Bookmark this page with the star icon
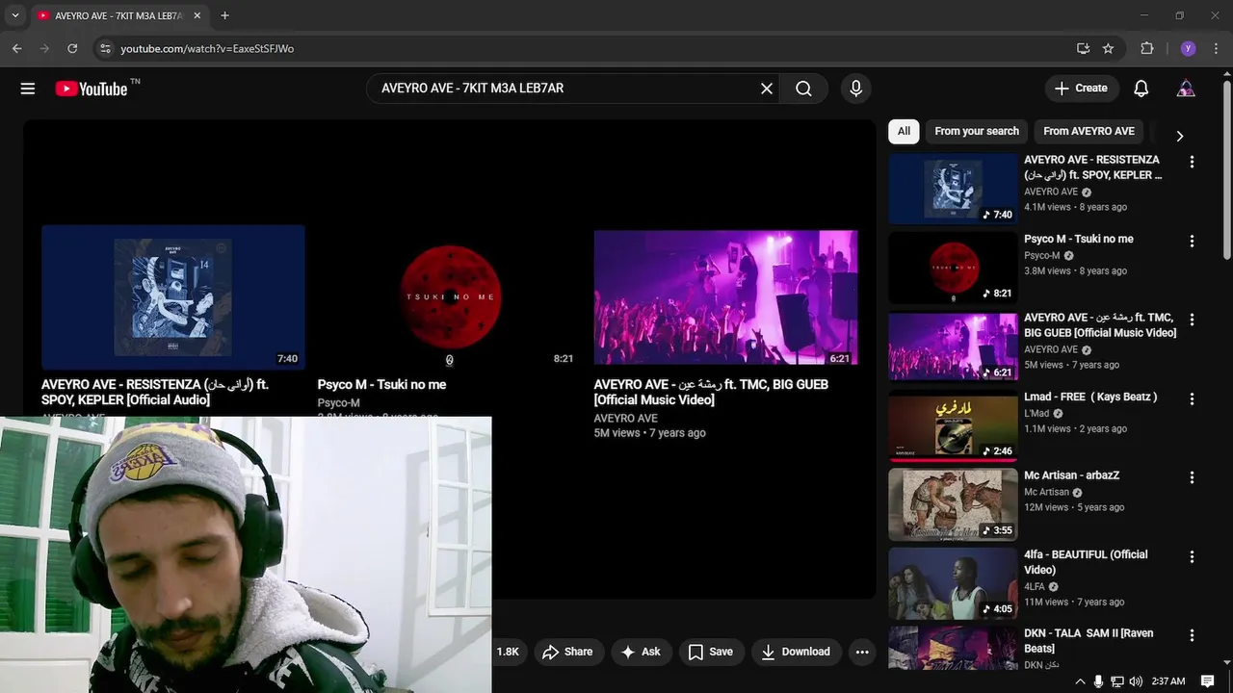The image size is (1233, 693). (1108, 48)
